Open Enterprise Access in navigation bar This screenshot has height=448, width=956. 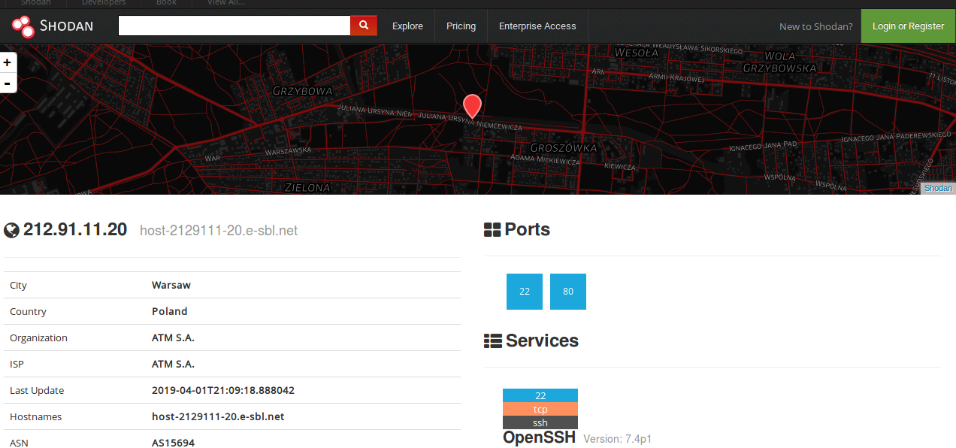click(x=537, y=26)
